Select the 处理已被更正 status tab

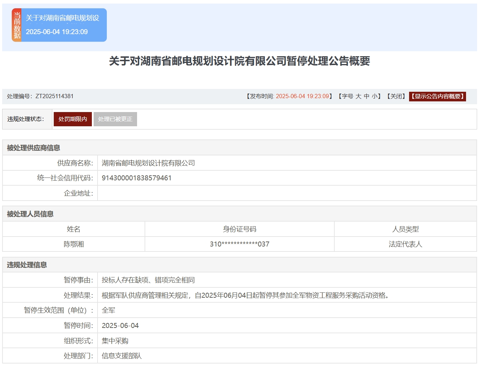tap(115, 119)
